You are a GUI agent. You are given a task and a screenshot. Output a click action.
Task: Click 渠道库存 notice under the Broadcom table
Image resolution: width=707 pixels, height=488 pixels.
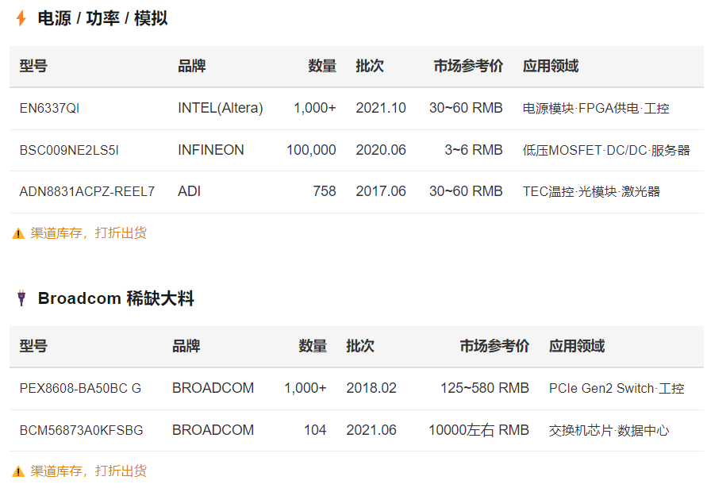(x=88, y=471)
